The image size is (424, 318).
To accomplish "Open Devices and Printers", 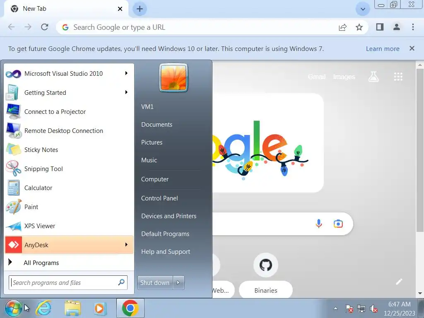I will coord(169,216).
